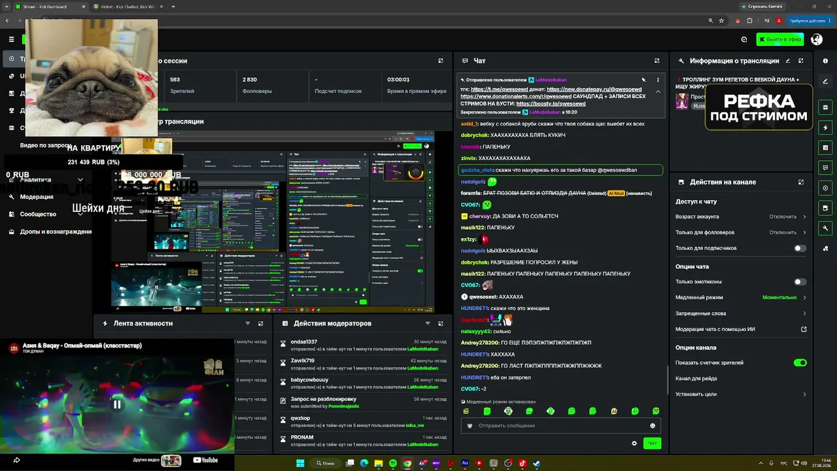This screenshot has width=837, height=471.
Task: Expand the Analytics sidebar section
Action: pyautogui.click(x=80, y=179)
